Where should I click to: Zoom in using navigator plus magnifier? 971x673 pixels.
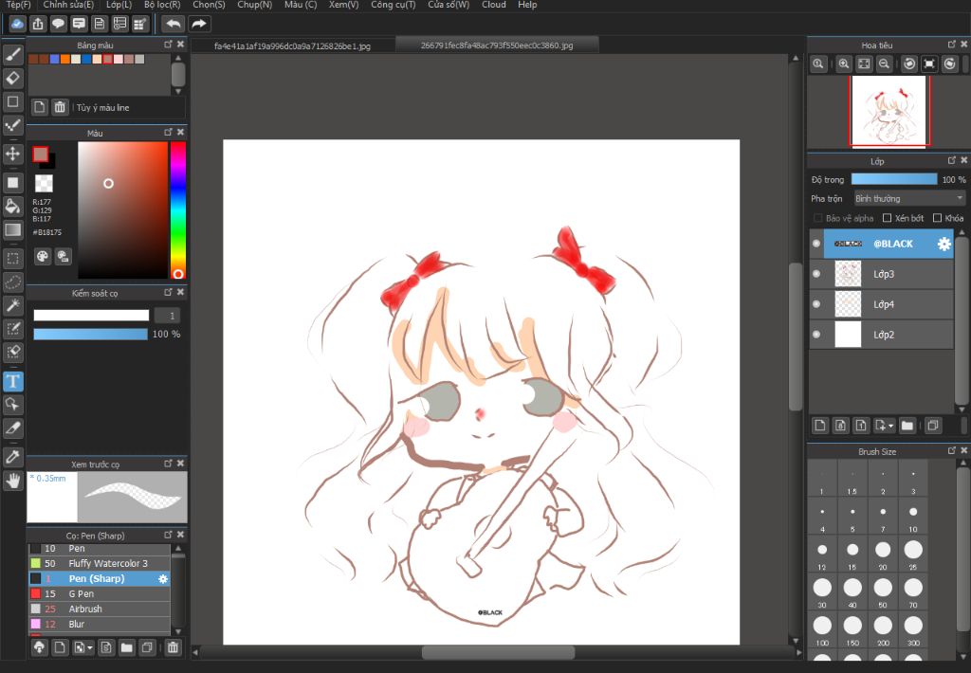pos(843,64)
